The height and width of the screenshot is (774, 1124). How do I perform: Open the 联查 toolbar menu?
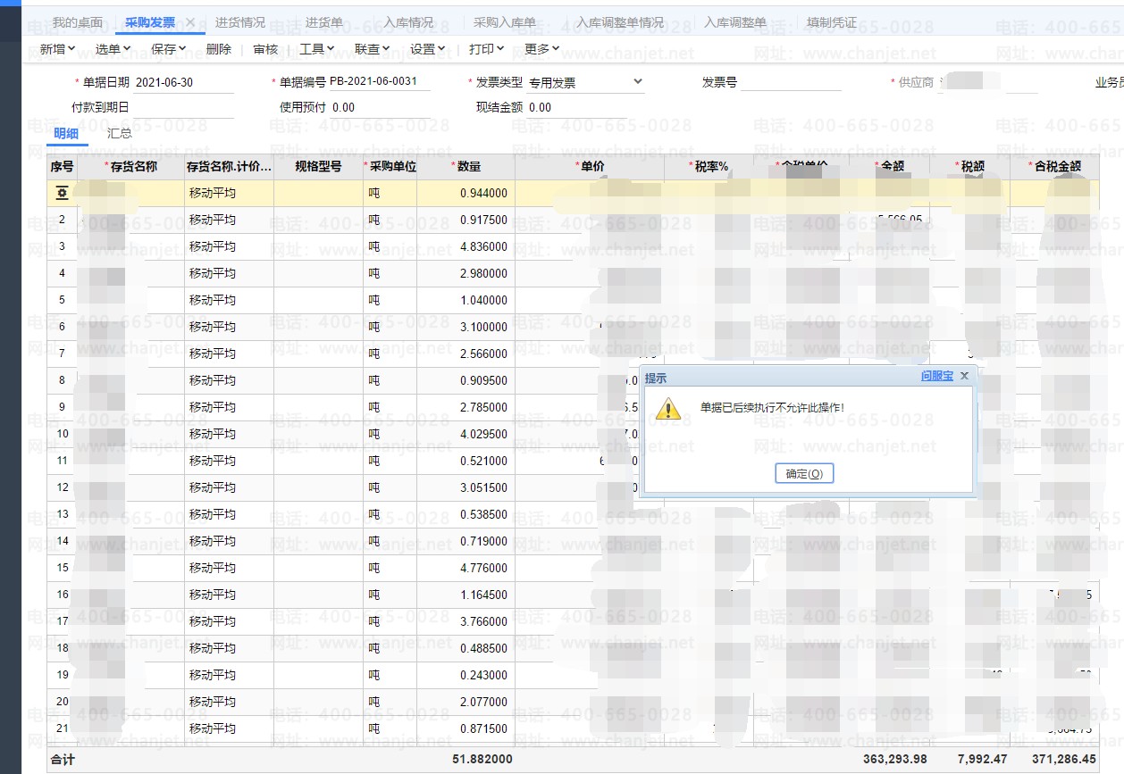coord(372,49)
